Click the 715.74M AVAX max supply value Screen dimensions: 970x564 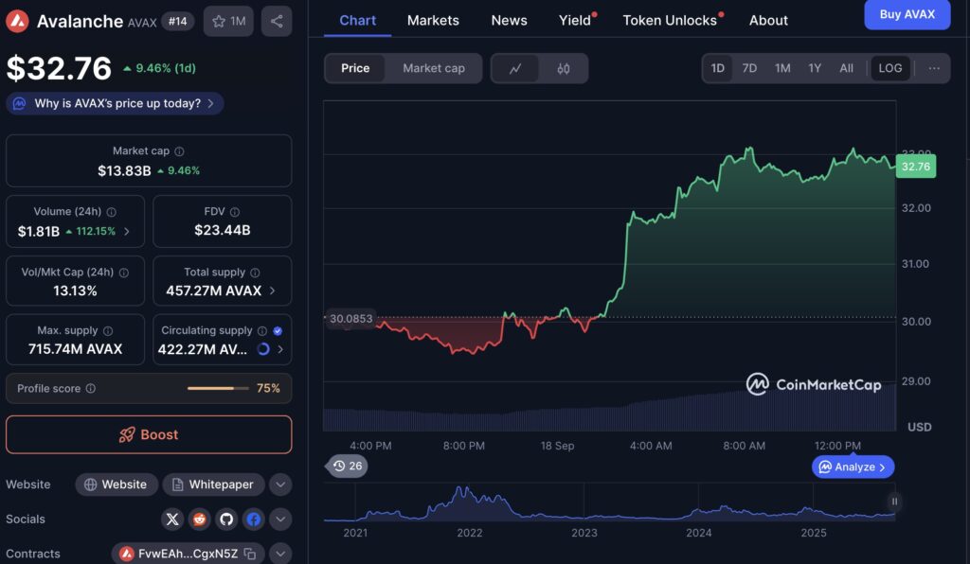tap(75, 349)
